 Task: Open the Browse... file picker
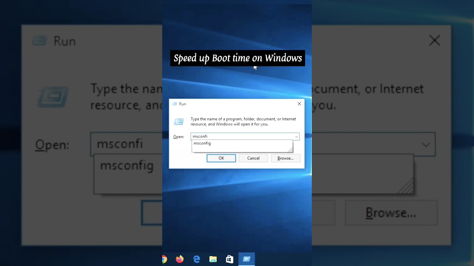[x=285, y=158]
